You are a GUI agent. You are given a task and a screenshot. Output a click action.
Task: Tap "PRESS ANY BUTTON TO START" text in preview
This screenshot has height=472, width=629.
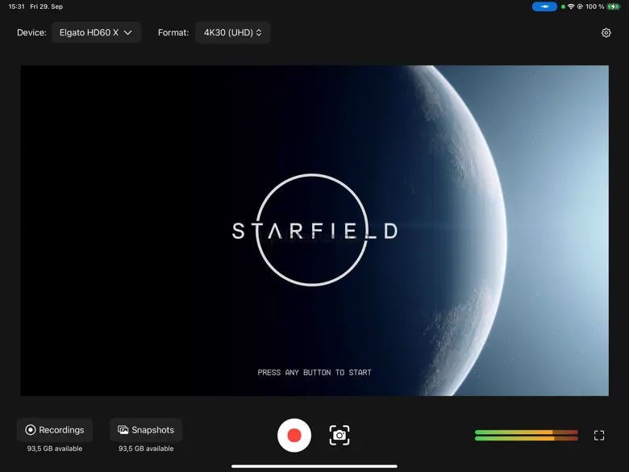pyautogui.click(x=314, y=373)
